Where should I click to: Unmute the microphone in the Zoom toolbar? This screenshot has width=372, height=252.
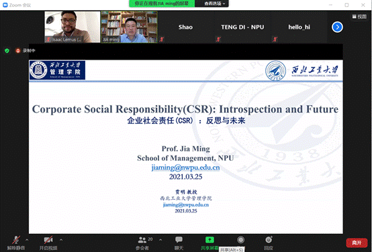pos(16,243)
